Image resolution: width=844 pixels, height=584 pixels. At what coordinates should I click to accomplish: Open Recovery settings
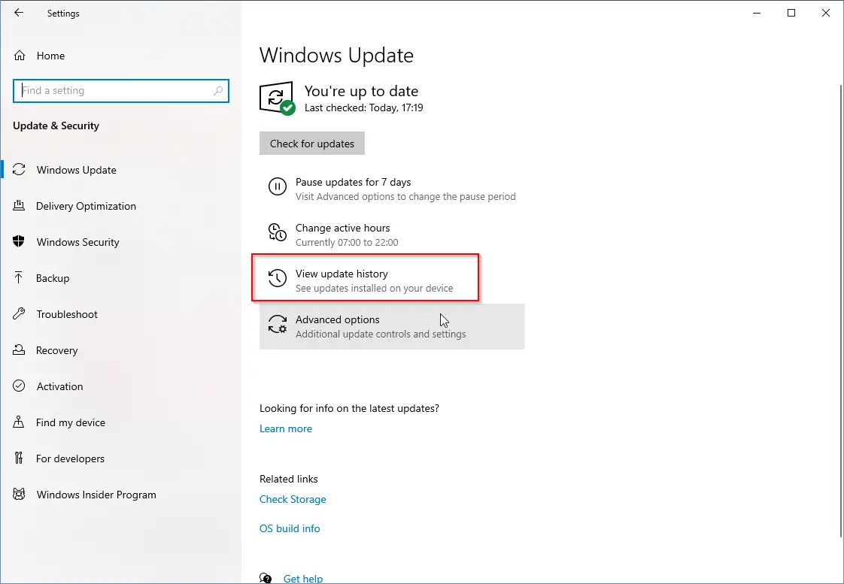pyautogui.click(x=120, y=350)
